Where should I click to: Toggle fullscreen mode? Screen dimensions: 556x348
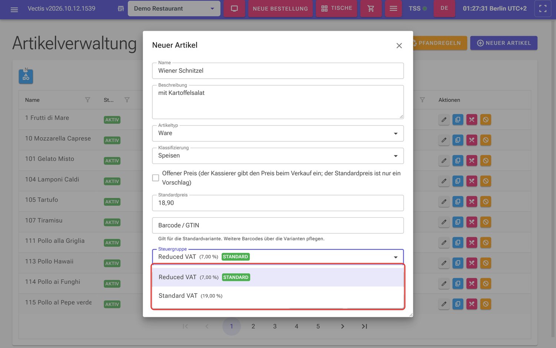coord(543,9)
